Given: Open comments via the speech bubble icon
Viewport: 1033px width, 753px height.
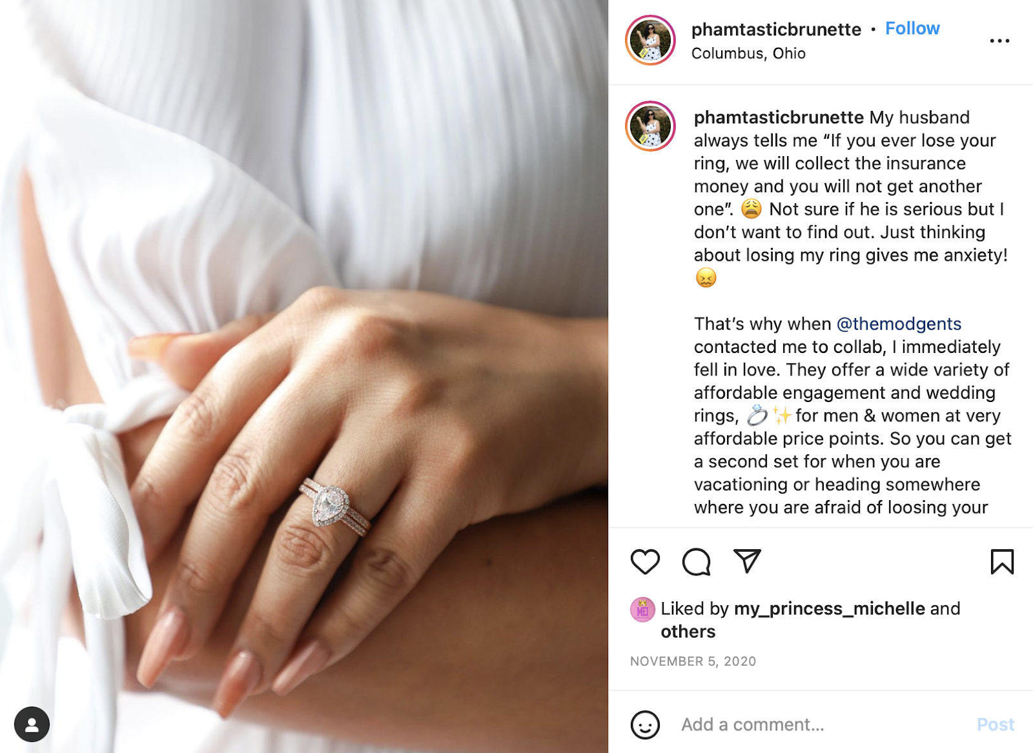Looking at the screenshot, I should [x=696, y=562].
